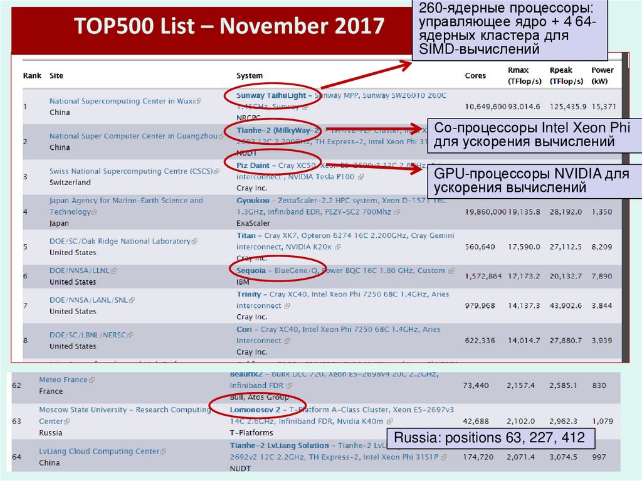Select Rmax value 93,014.6

pos(524,107)
